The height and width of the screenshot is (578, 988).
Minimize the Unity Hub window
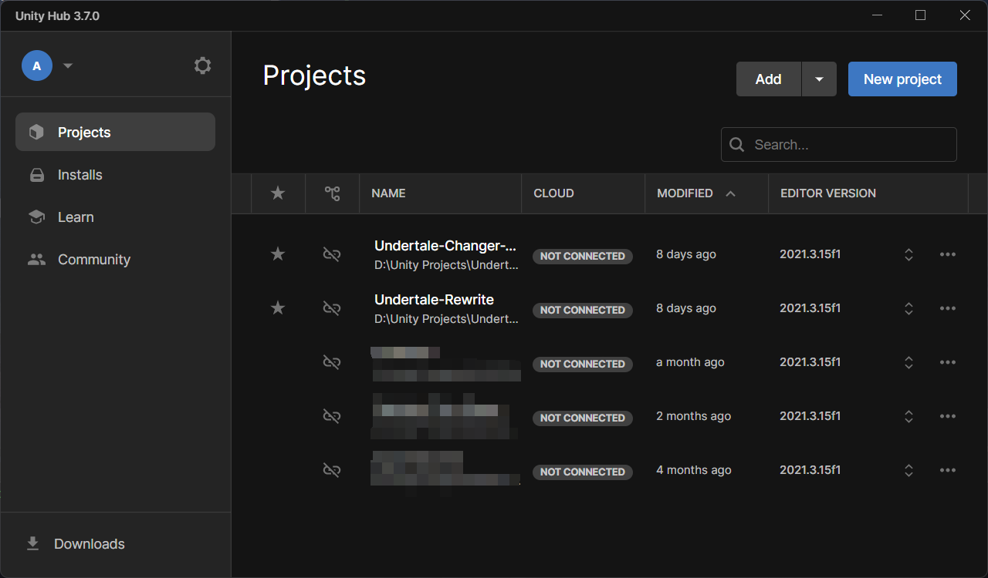[877, 15]
